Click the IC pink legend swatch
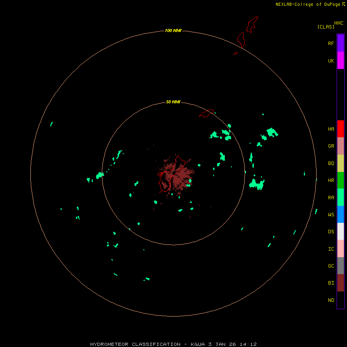Screen dimensions: 347x347 point(340,249)
